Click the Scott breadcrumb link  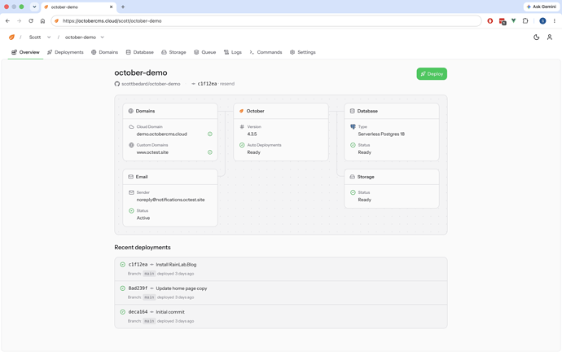[x=35, y=37]
